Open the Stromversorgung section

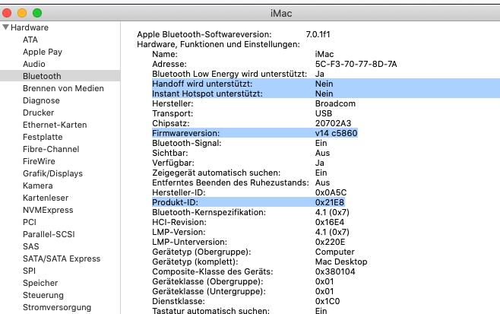[57, 307]
